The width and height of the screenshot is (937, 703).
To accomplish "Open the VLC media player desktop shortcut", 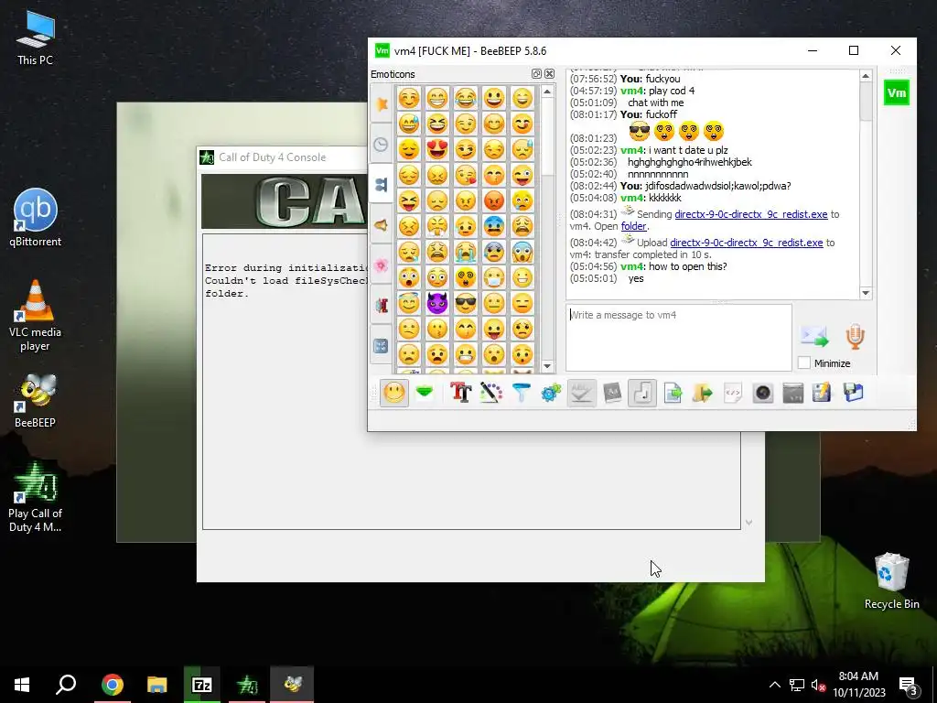I will pos(36,316).
